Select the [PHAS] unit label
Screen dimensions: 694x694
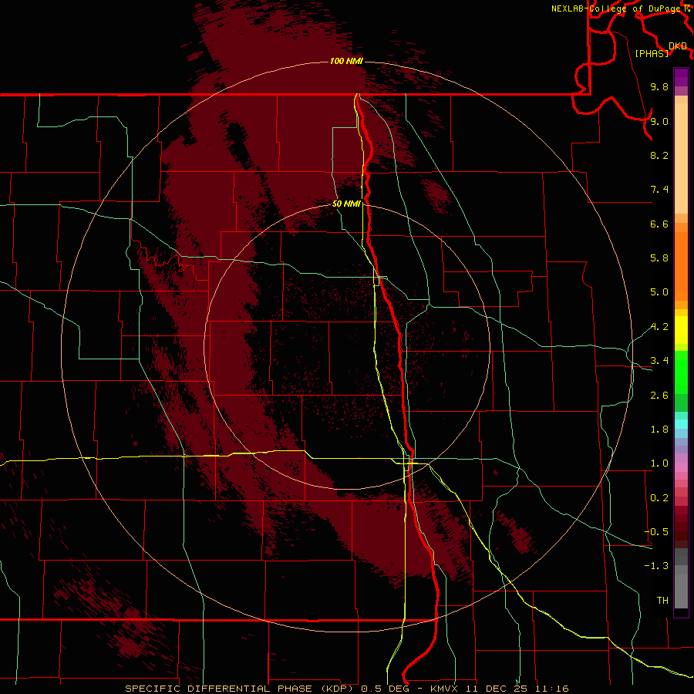pos(652,54)
